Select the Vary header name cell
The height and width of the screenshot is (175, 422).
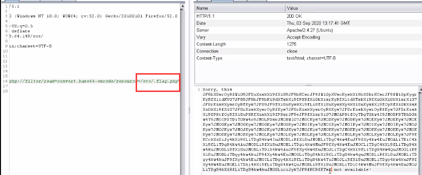pyautogui.click(x=240, y=37)
